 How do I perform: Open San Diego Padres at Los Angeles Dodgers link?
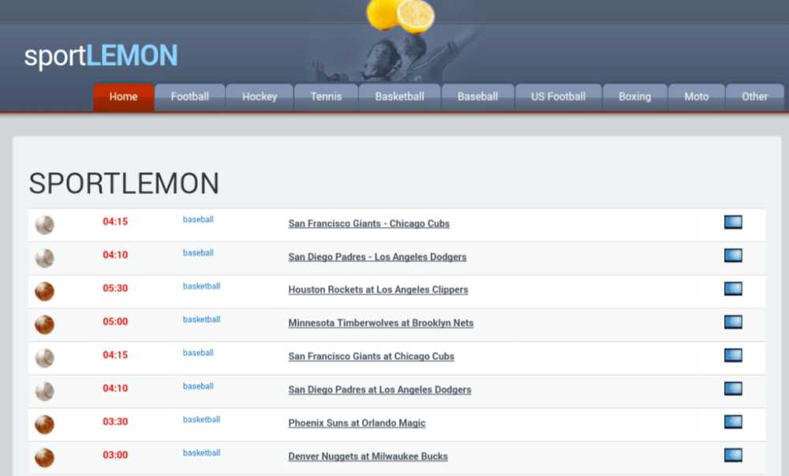pyautogui.click(x=380, y=389)
